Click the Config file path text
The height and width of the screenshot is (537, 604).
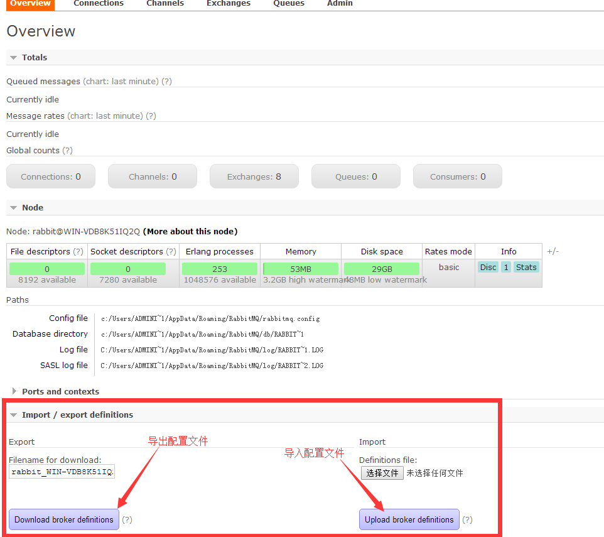[x=210, y=318]
